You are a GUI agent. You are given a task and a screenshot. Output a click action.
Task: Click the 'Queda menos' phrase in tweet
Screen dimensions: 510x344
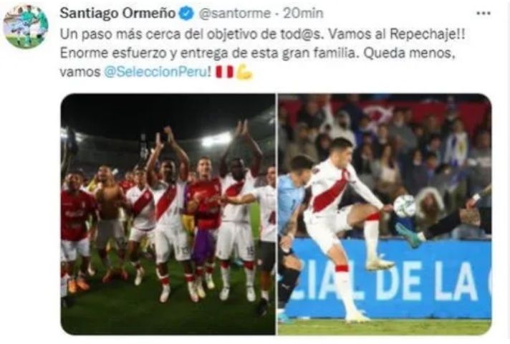[408, 53]
